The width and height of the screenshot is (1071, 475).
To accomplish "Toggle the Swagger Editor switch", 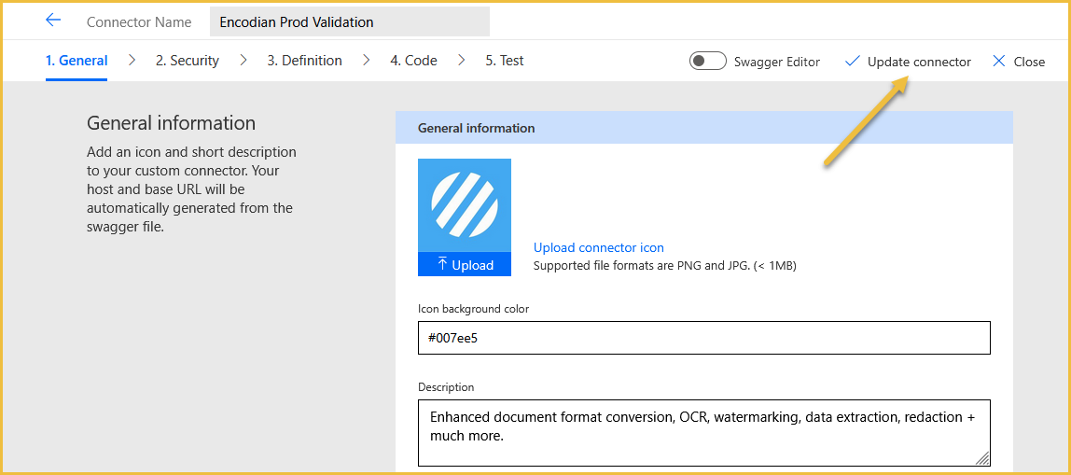I will [707, 62].
